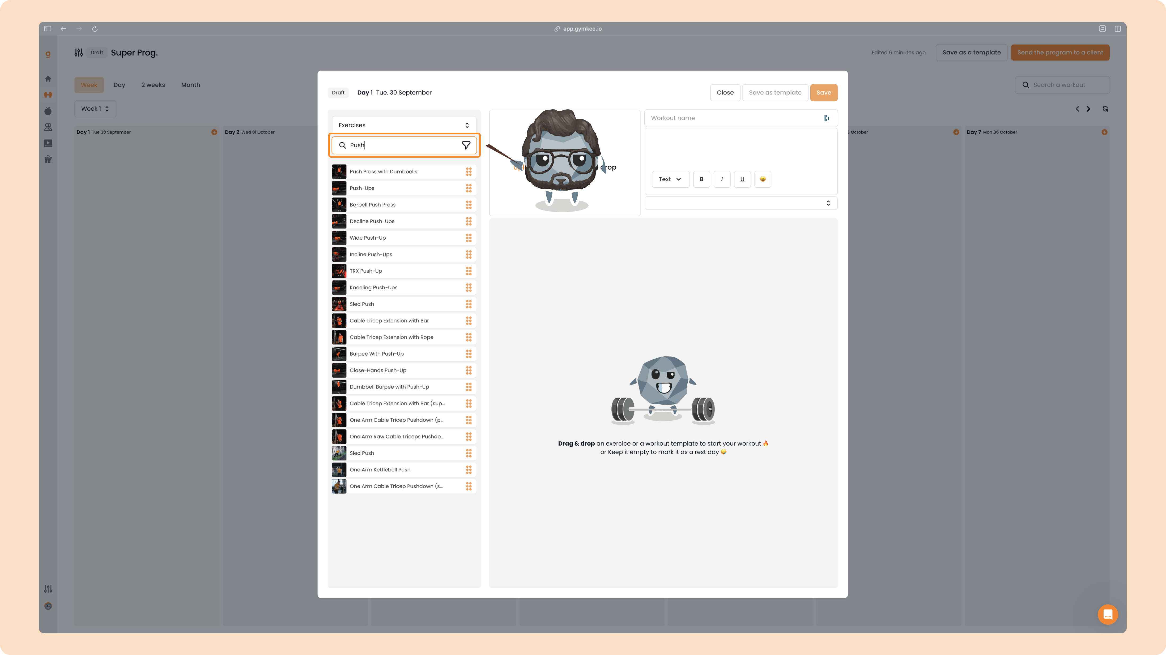Click drag handle for Push Press with Dumbbells

pyautogui.click(x=469, y=171)
